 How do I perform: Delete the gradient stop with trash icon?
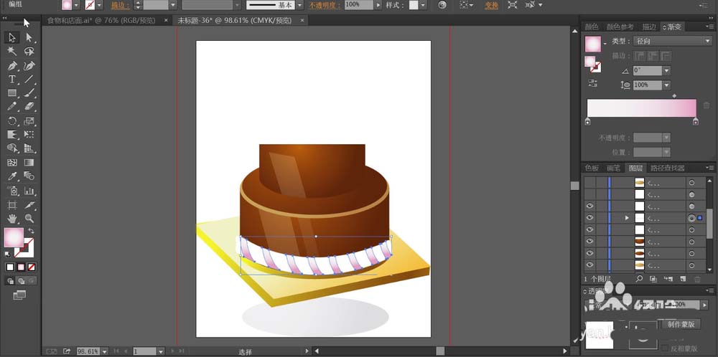pyautogui.click(x=706, y=105)
